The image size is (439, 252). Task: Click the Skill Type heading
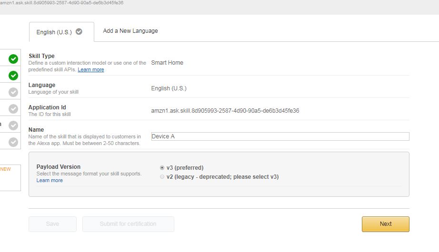pyautogui.click(x=41, y=56)
